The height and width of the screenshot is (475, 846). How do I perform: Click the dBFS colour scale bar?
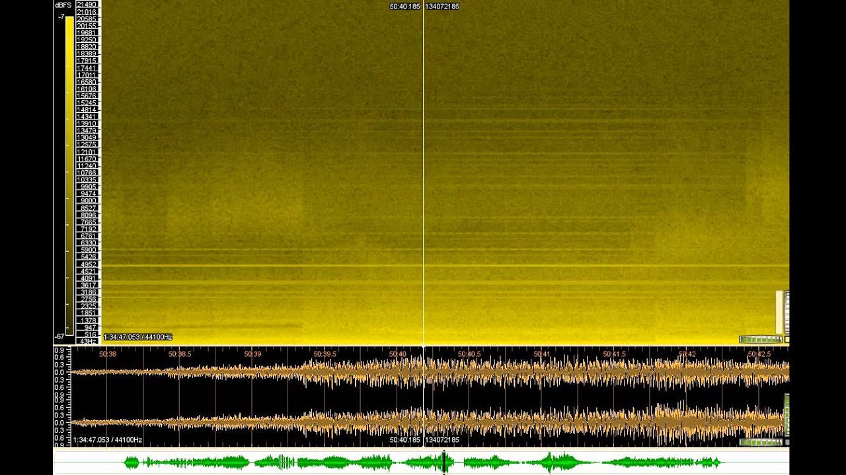(x=69, y=175)
